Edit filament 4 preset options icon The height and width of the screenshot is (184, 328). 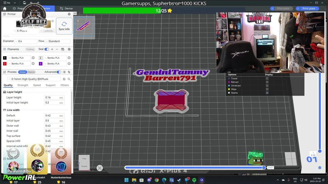point(69,64)
